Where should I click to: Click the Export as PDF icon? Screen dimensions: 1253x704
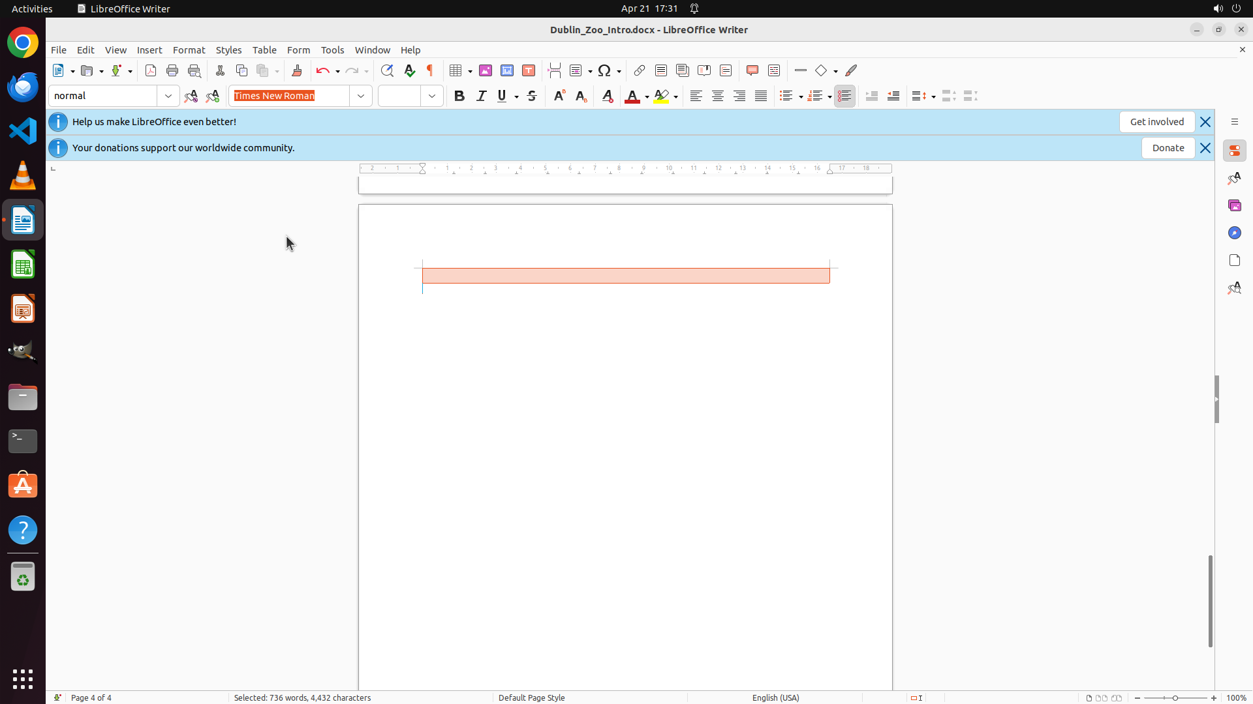151,70
